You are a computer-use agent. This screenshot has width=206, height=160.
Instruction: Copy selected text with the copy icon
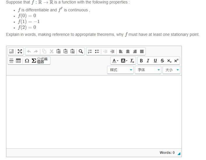click(x=44, y=51)
